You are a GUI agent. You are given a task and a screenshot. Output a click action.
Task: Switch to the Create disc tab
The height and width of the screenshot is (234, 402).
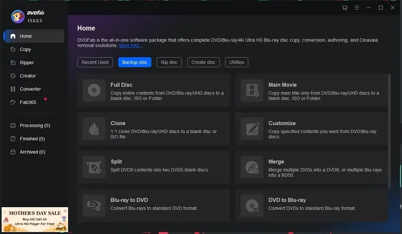[203, 62]
